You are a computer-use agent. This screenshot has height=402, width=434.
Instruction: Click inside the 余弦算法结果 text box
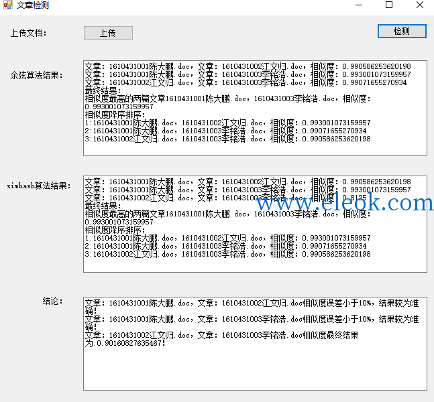pos(255,108)
